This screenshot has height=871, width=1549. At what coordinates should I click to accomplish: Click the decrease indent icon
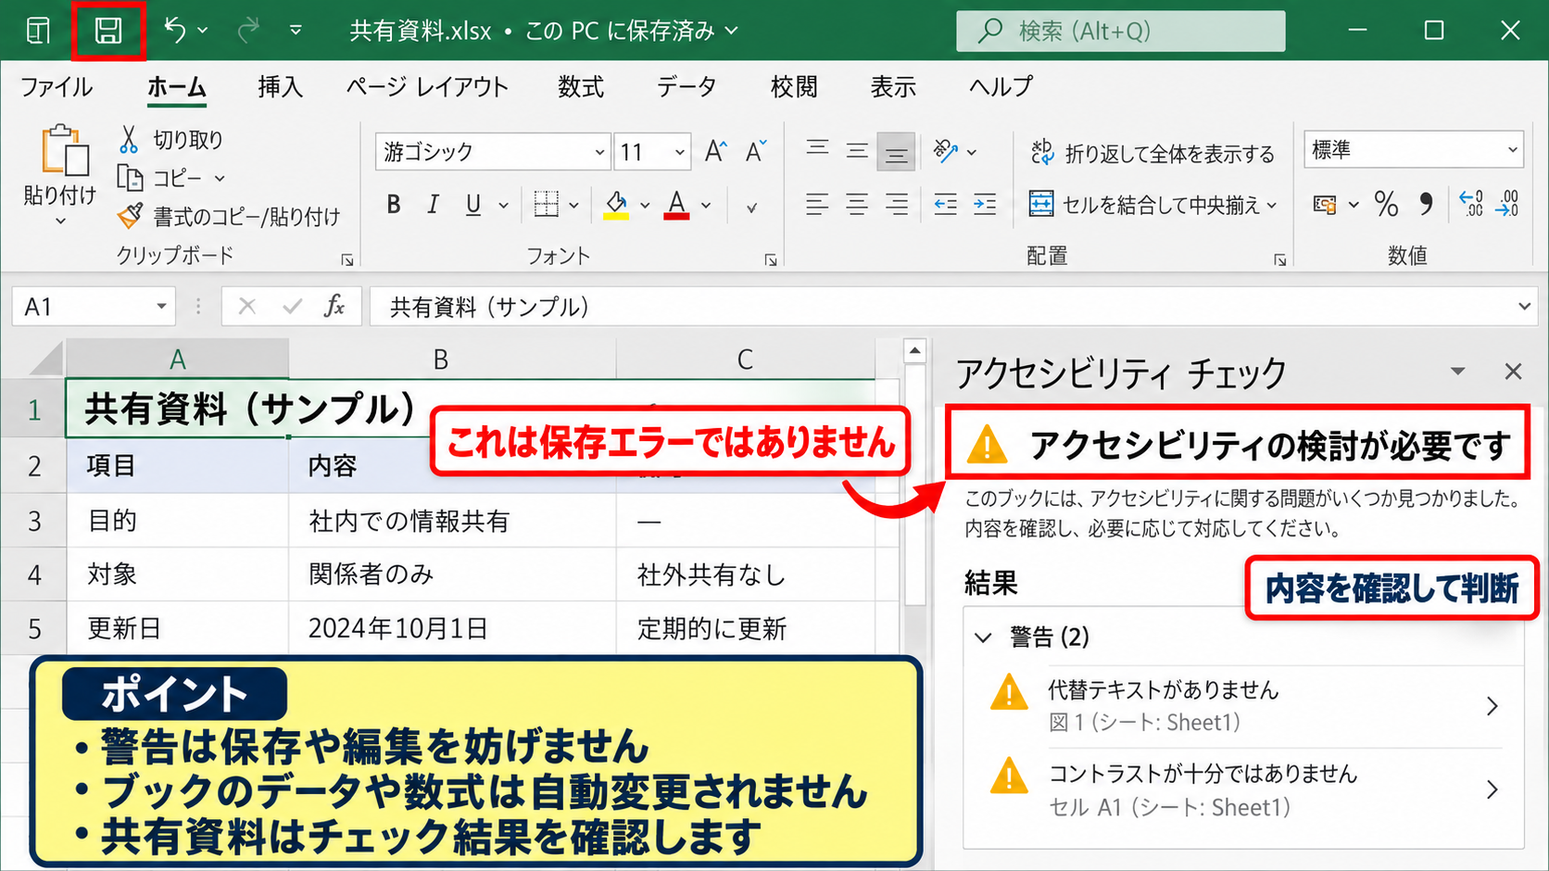coord(945,204)
